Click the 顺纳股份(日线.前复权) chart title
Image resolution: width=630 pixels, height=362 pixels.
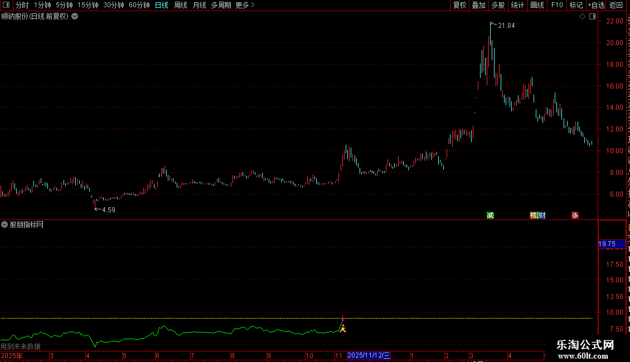point(35,17)
